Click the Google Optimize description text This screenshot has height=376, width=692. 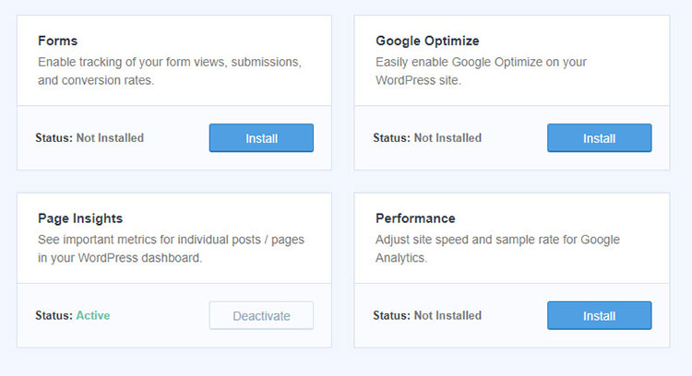(481, 71)
